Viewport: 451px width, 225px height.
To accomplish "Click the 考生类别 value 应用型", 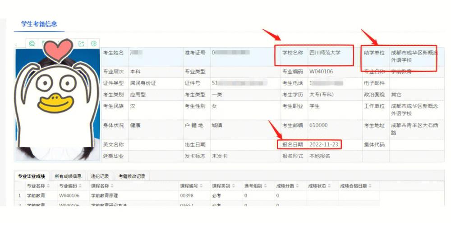I will click(x=138, y=94).
